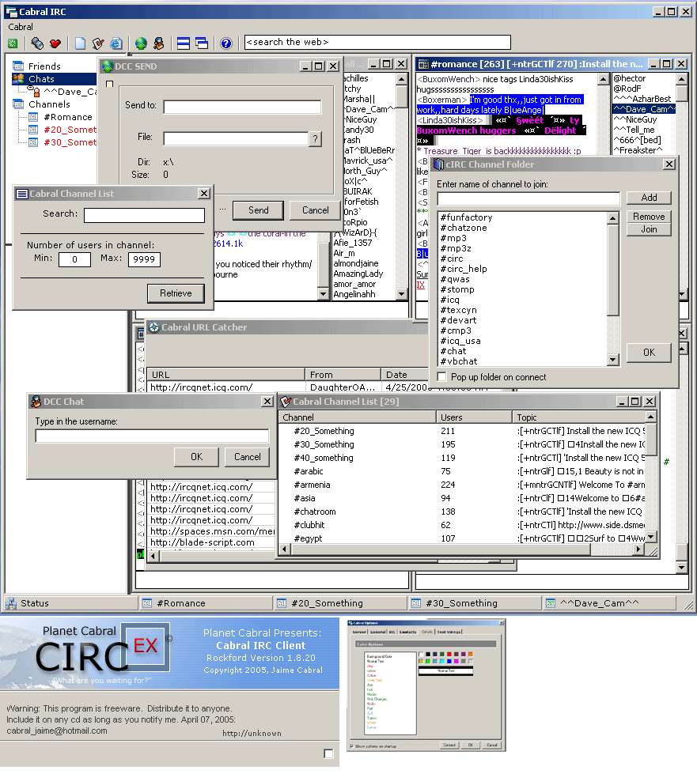697x774 pixels.
Task: Select the Channels node in sidebar tree
Action: 49,104
